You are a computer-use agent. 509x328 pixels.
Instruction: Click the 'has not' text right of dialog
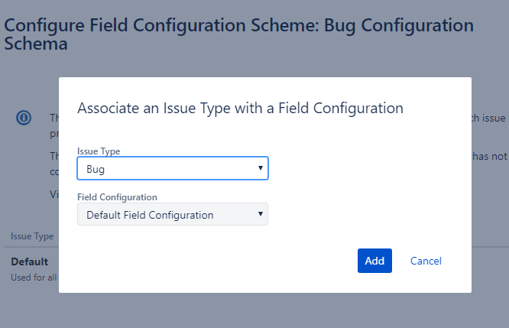(490, 157)
